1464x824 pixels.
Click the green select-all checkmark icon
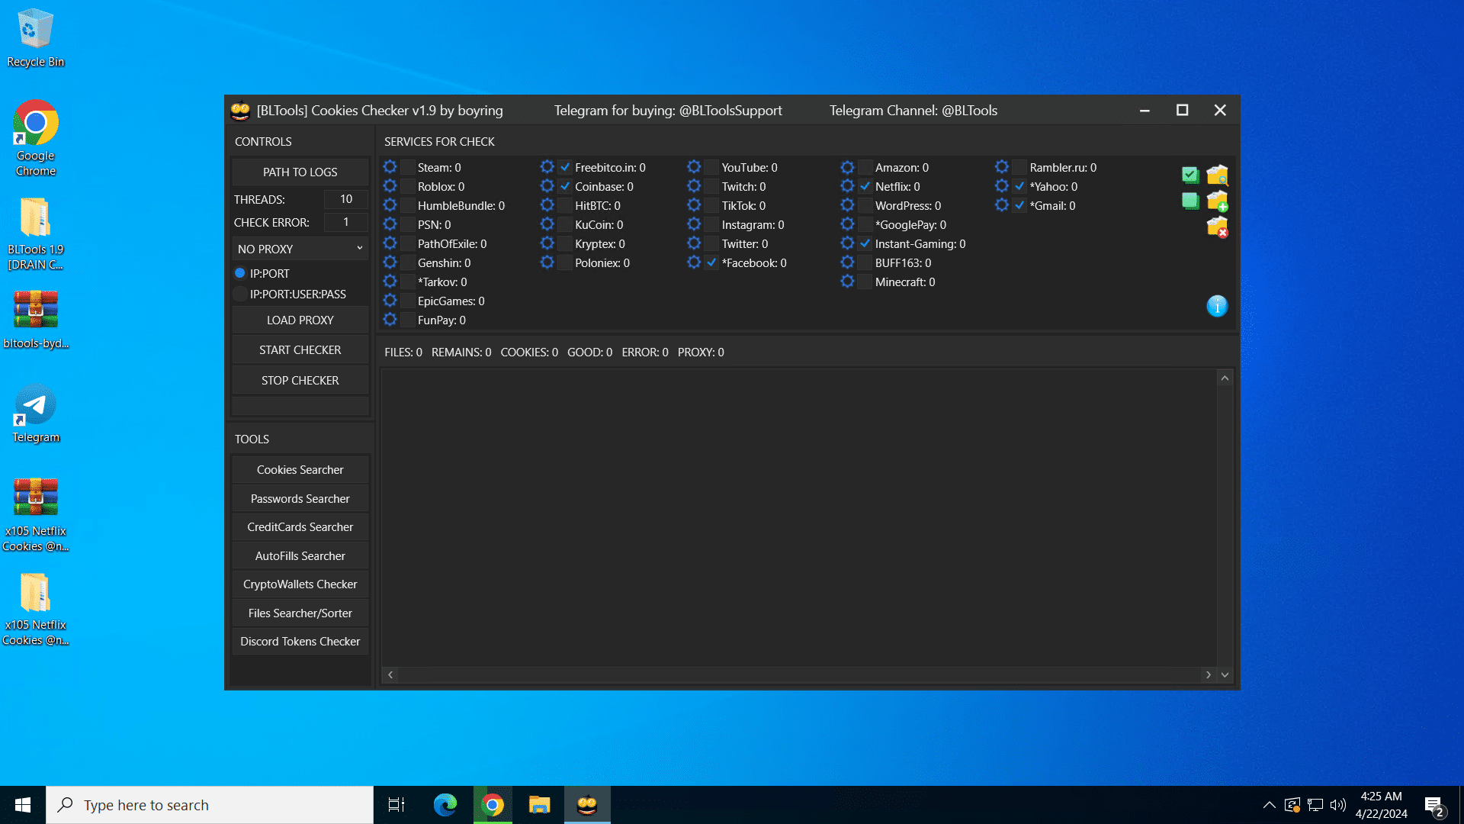[1189, 175]
